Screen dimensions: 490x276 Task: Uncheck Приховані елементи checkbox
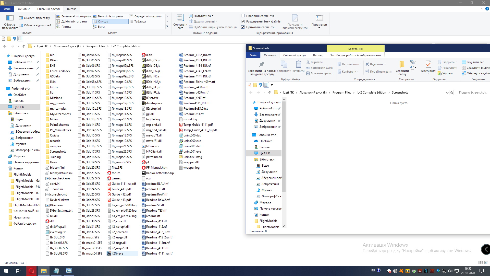243,27
